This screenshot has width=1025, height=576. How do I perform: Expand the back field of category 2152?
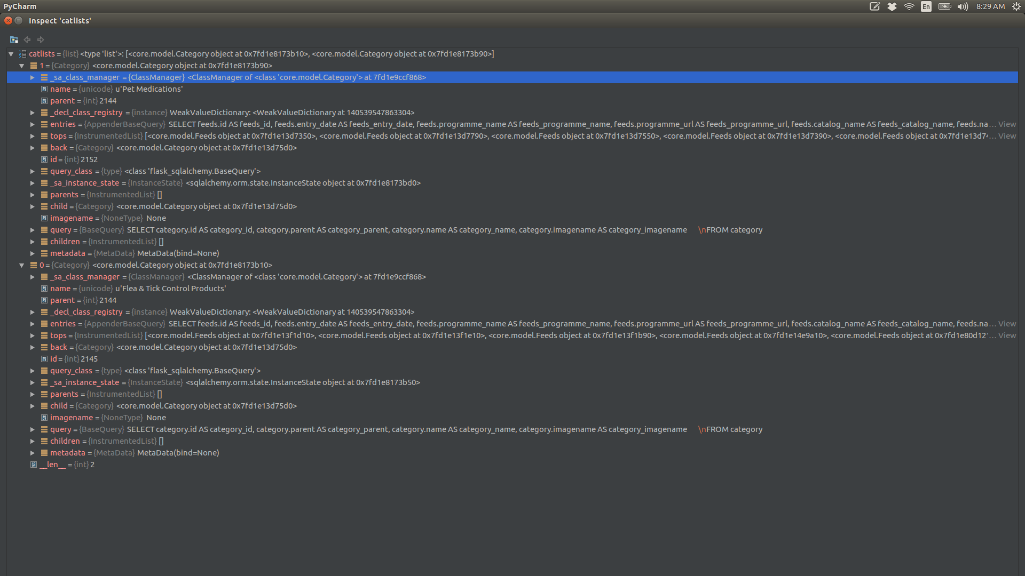pyautogui.click(x=32, y=148)
